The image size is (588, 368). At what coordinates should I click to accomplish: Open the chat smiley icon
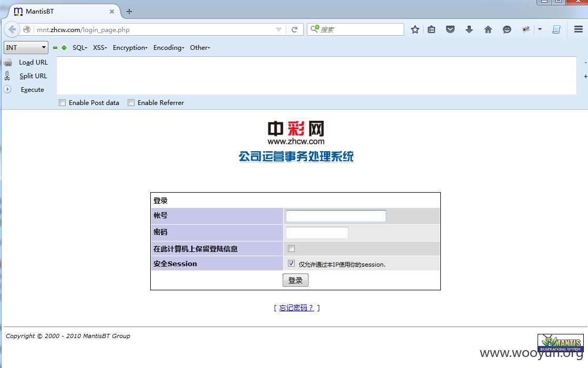click(x=507, y=29)
